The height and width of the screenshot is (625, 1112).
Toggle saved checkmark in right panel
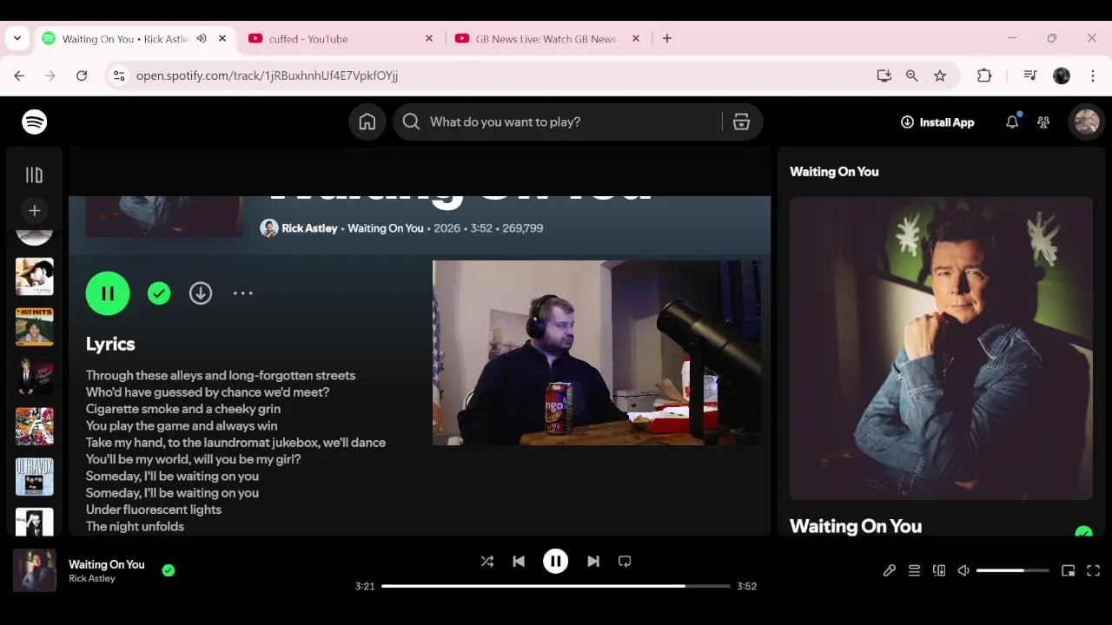pyautogui.click(x=1083, y=530)
